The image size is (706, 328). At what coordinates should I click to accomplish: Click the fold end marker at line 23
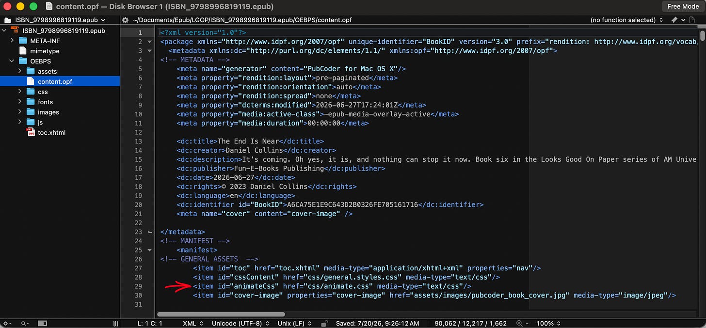[x=150, y=232]
